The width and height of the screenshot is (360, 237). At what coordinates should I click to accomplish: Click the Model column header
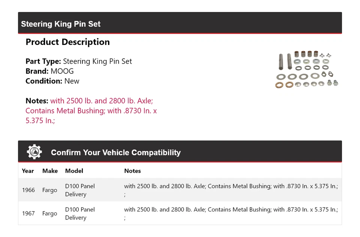click(x=74, y=171)
